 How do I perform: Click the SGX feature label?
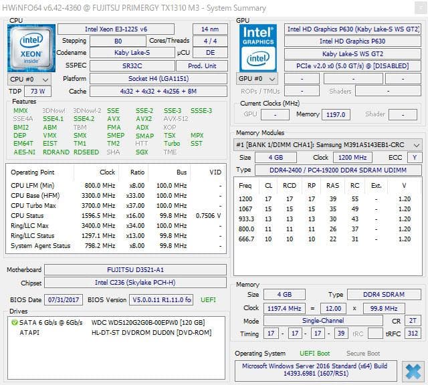pyautogui.click(x=142, y=152)
